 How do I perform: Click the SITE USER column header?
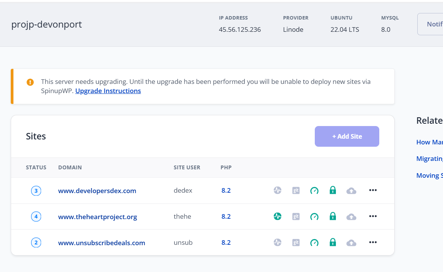187,167
